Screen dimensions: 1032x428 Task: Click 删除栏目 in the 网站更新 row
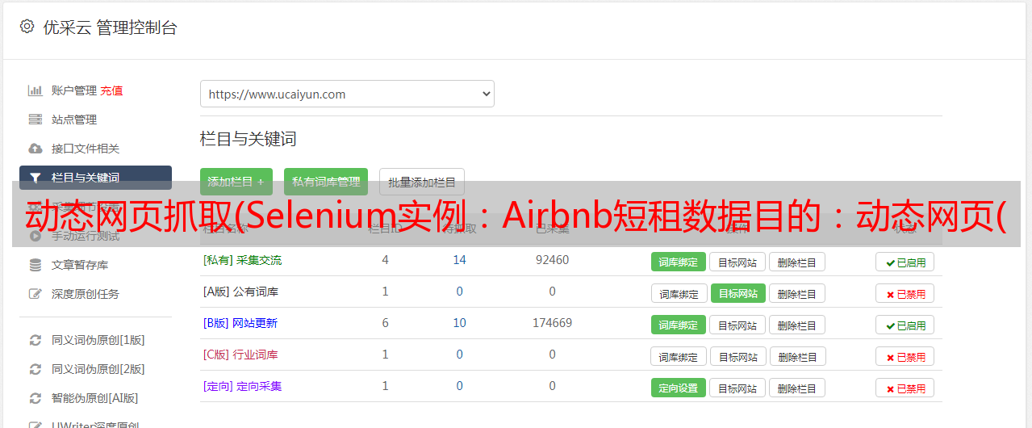(797, 325)
